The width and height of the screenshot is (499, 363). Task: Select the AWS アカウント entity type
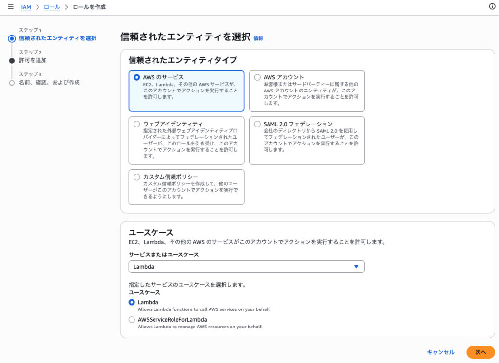pyautogui.click(x=257, y=77)
